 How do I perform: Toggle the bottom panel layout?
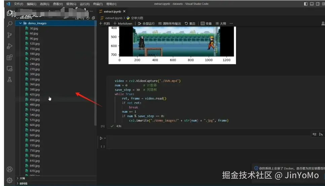point(312,4)
